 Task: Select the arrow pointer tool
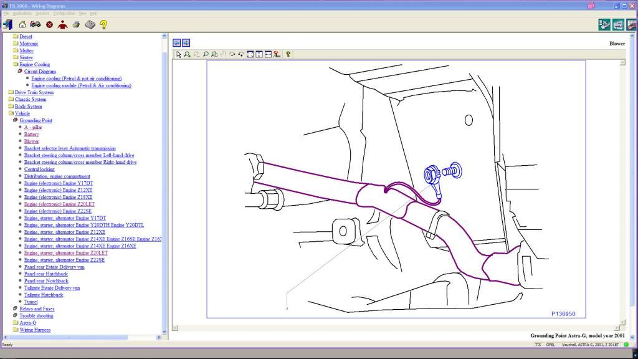point(178,54)
